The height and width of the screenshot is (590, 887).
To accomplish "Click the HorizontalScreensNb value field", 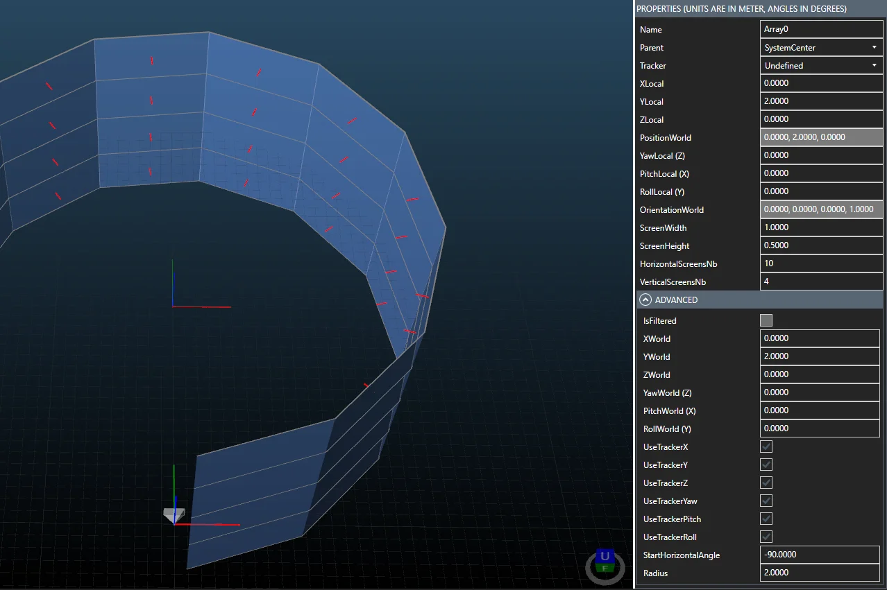I will point(822,264).
